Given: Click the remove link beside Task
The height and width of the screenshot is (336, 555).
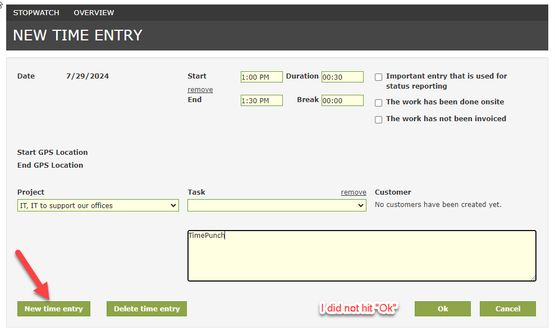Looking at the screenshot, I should pyautogui.click(x=354, y=192).
